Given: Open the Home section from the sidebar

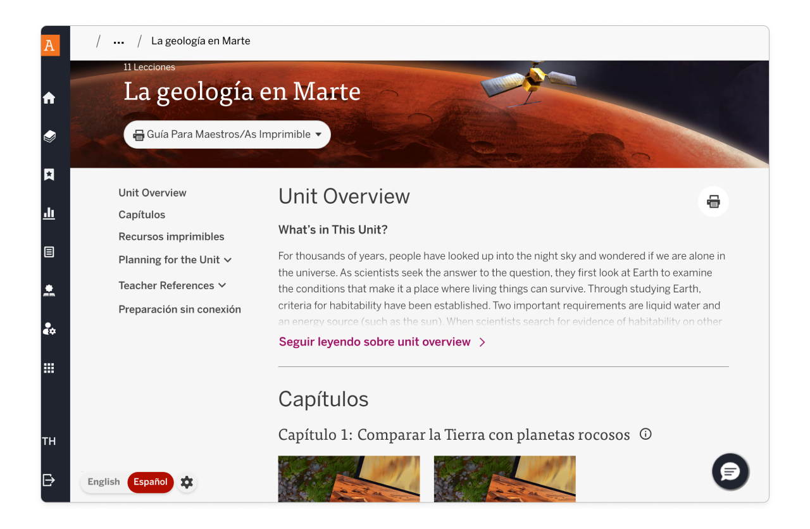Looking at the screenshot, I should (49, 98).
